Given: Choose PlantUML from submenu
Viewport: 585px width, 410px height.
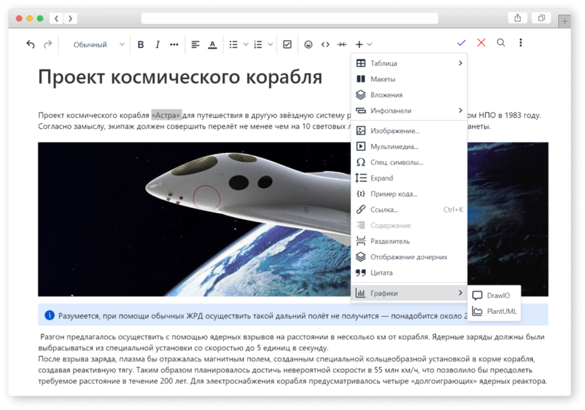Looking at the screenshot, I should [x=495, y=311].
